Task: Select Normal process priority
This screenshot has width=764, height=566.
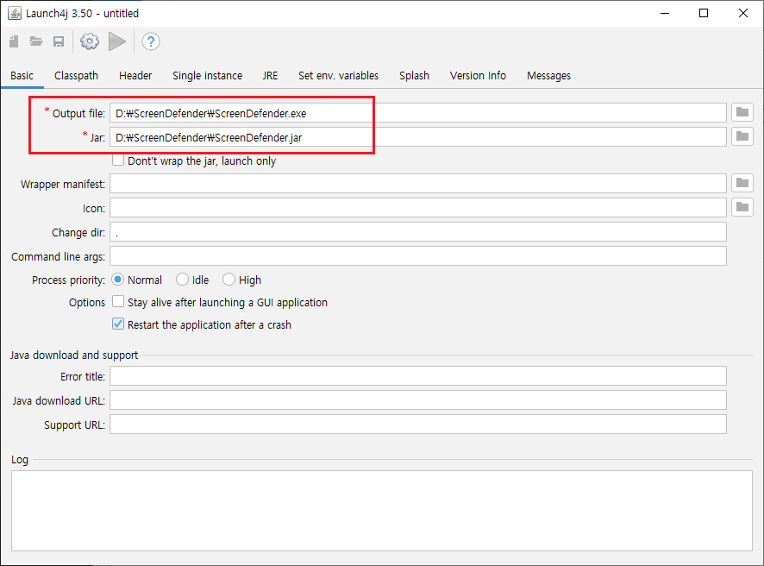Action: [117, 280]
